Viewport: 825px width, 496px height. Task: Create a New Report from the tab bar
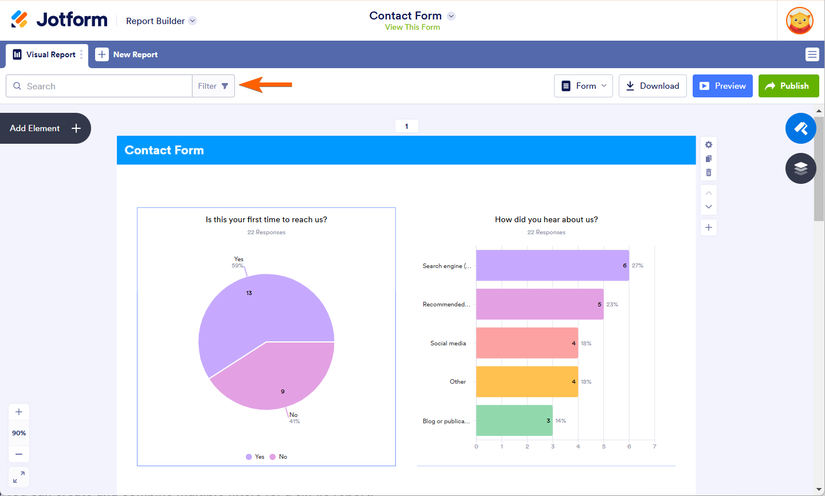click(x=127, y=54)
